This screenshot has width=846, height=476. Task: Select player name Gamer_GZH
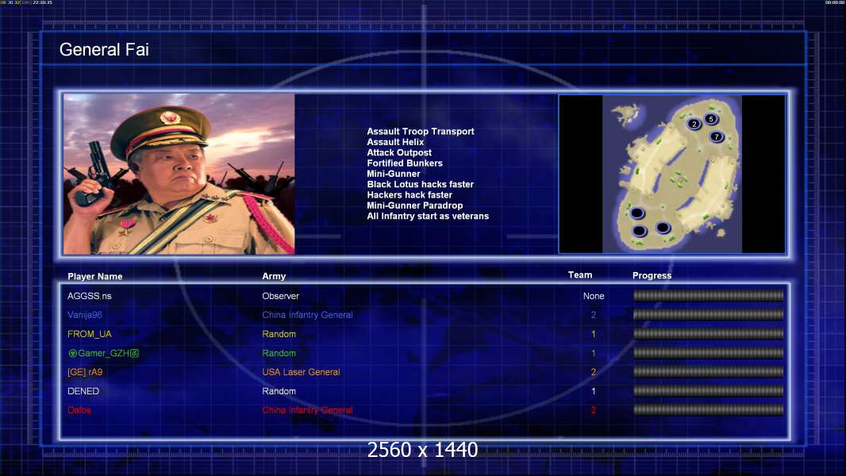[104, 353]
